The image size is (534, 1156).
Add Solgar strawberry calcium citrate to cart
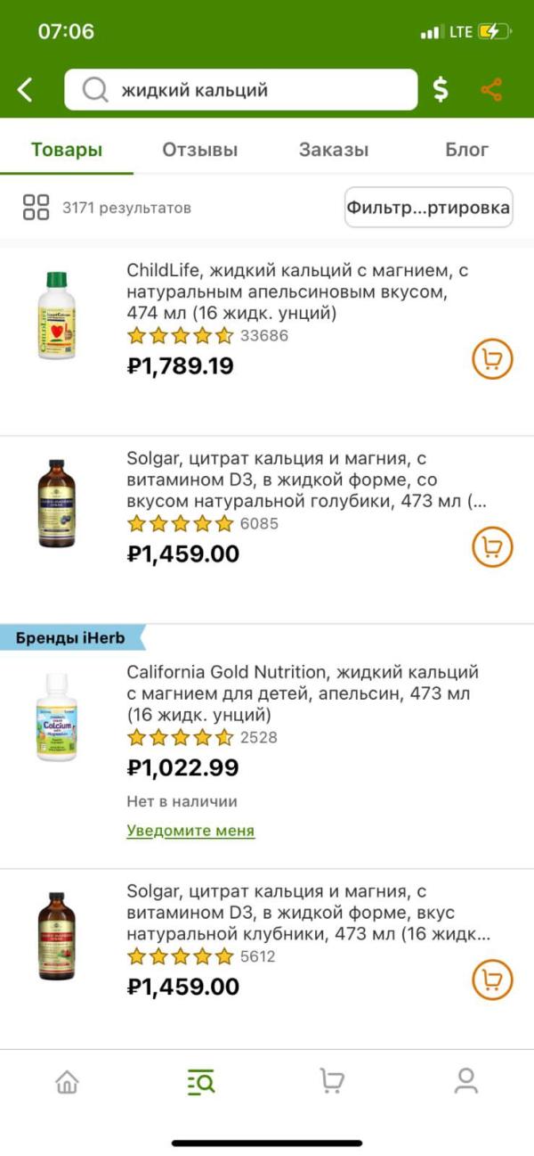point(492,979)
